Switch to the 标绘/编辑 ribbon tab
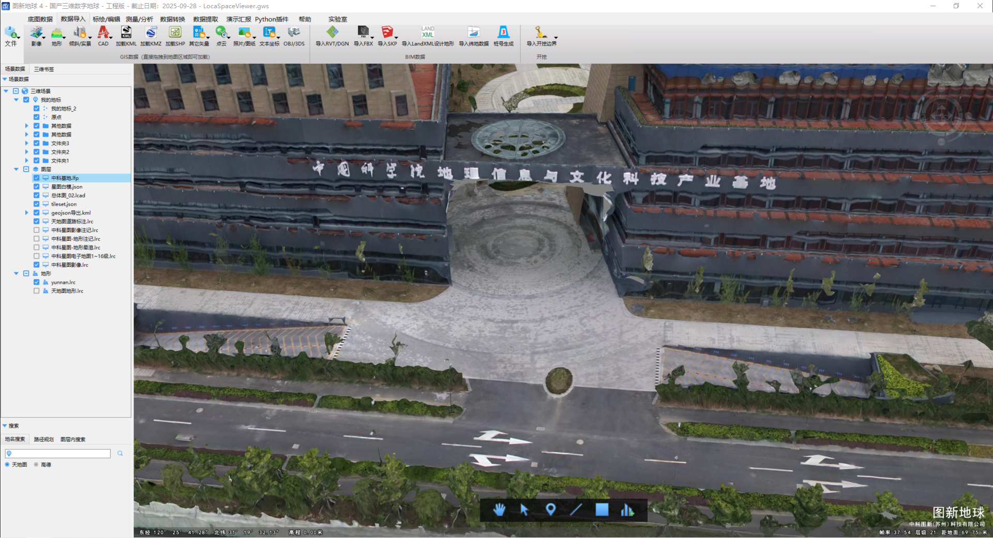Viewport: 993px width, 538px height. click(106, 19)
